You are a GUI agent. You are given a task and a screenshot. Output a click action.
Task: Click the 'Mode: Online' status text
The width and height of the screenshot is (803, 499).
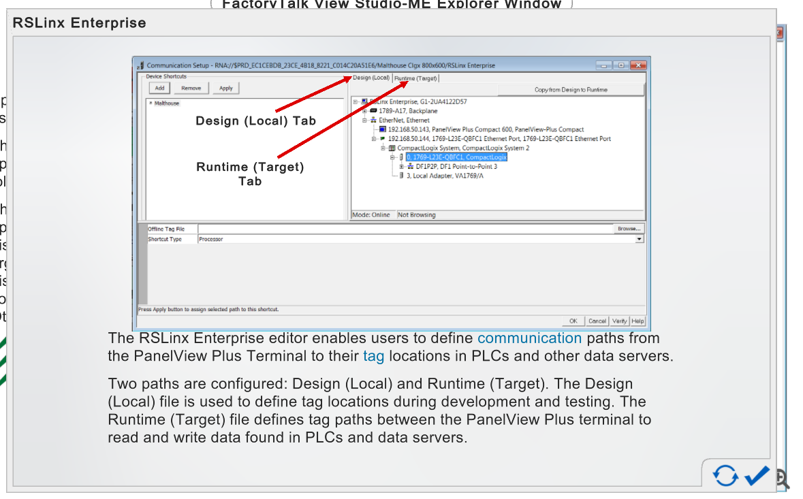pos(371,215)
